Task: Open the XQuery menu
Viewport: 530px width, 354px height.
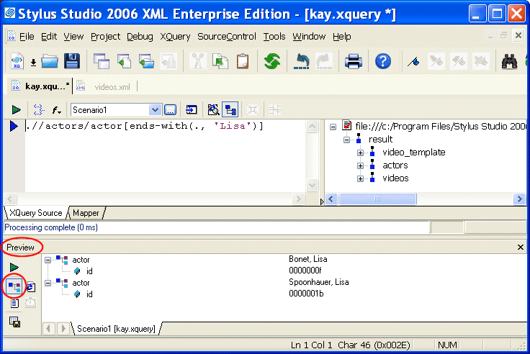Action: click(x=175, y=37)
